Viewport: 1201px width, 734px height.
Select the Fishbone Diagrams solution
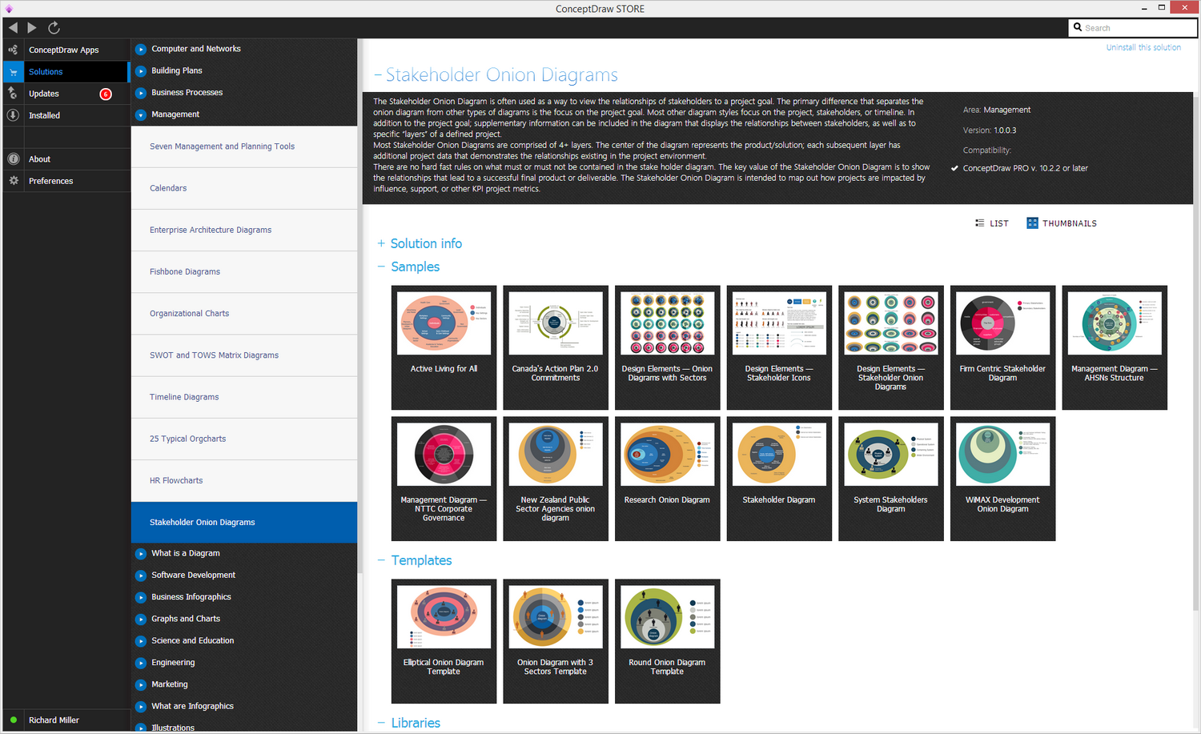click(x=244, y=271)
